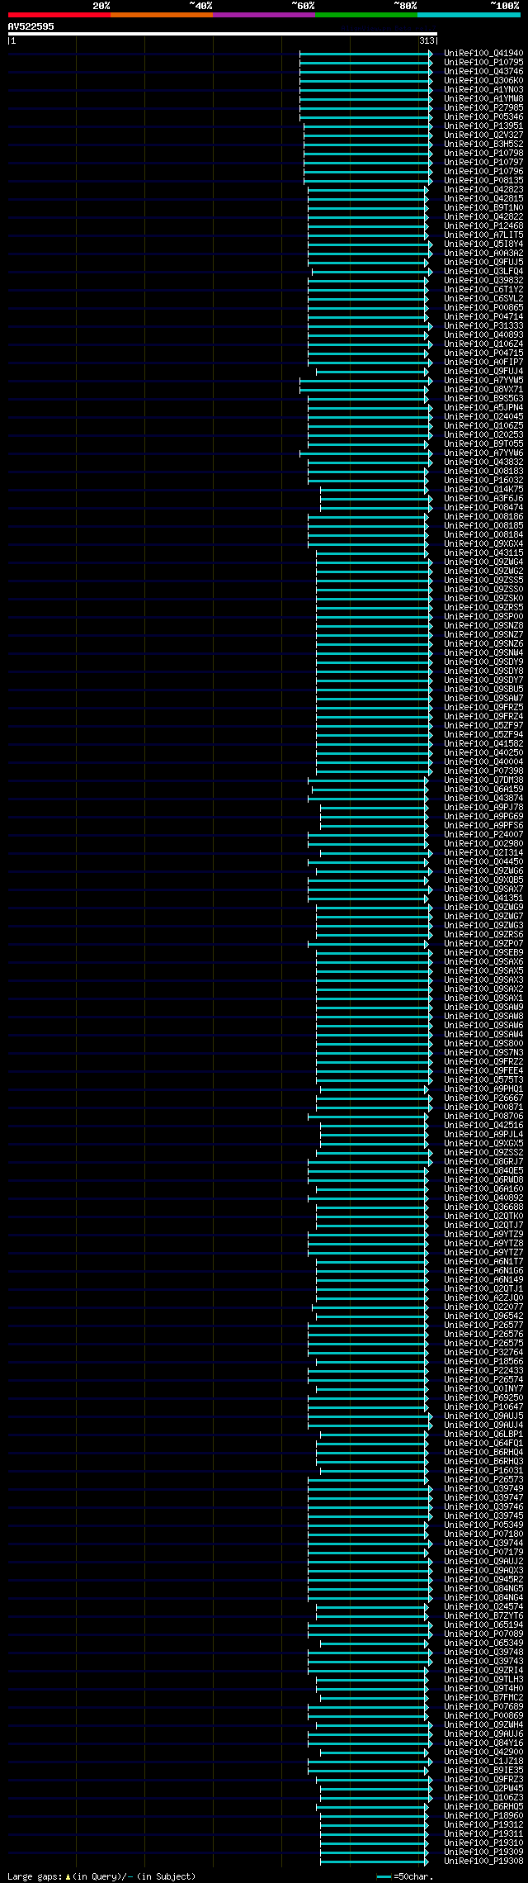Open hit UniRef100_Q42823
528x1883 pixels.
(x=483, y=189)
